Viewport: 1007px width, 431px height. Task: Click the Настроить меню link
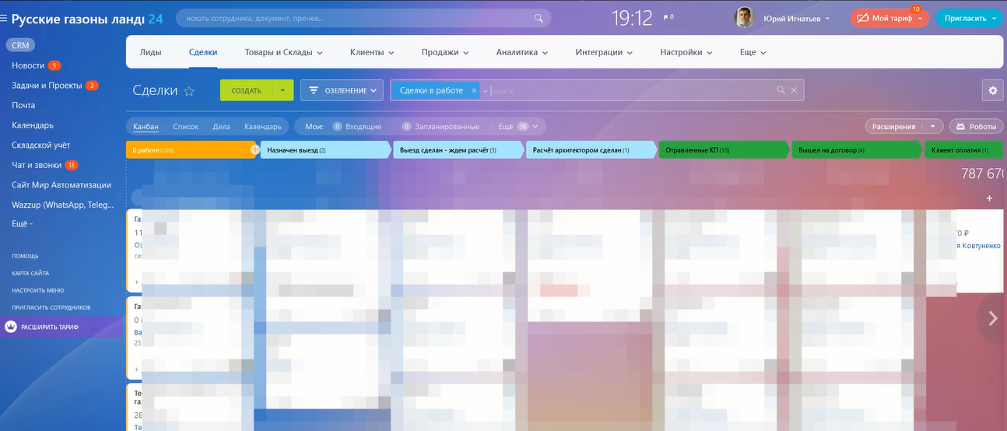pyautogui.click(x=37, y=290)
